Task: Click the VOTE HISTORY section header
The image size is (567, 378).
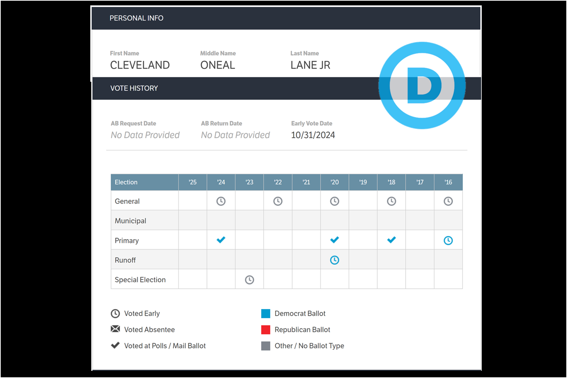Action: (x=286, y=88)
